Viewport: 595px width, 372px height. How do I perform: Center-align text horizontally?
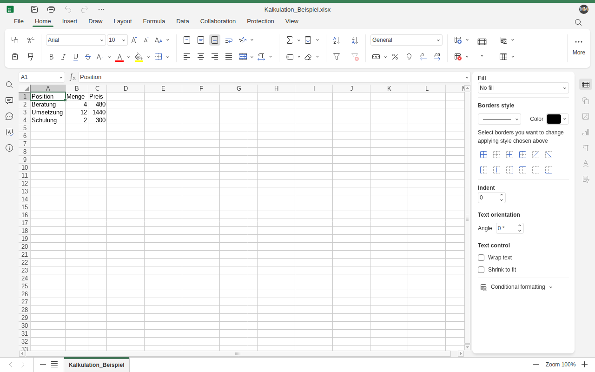click(201, 57)
